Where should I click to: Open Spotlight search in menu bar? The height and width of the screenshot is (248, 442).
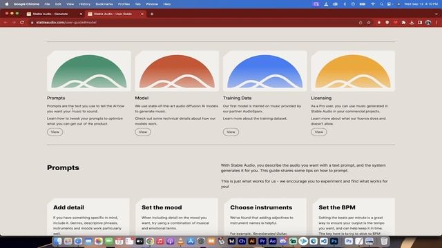point(381,4)
